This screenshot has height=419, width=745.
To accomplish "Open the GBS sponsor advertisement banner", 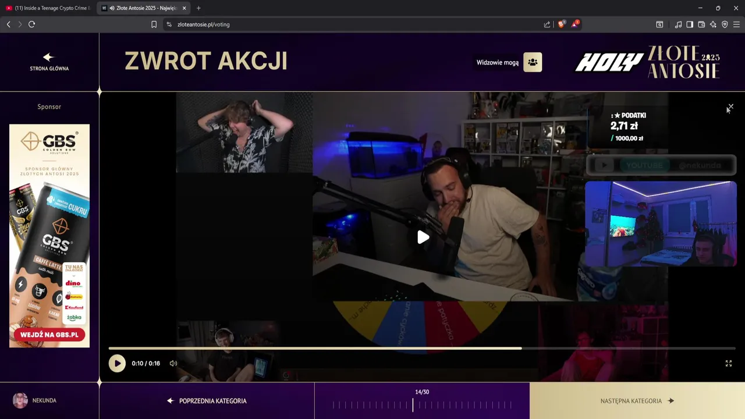I will point(49,236).
